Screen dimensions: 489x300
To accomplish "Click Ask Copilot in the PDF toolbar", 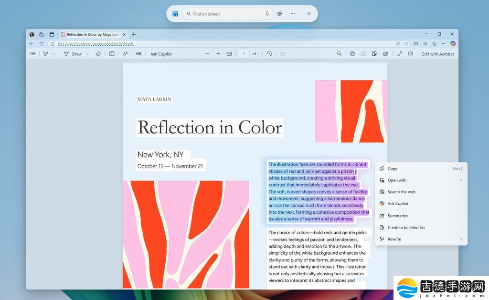I will click(161, 54).
